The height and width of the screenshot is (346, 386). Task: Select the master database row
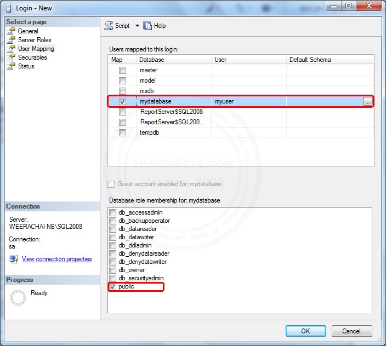[241, 70]
